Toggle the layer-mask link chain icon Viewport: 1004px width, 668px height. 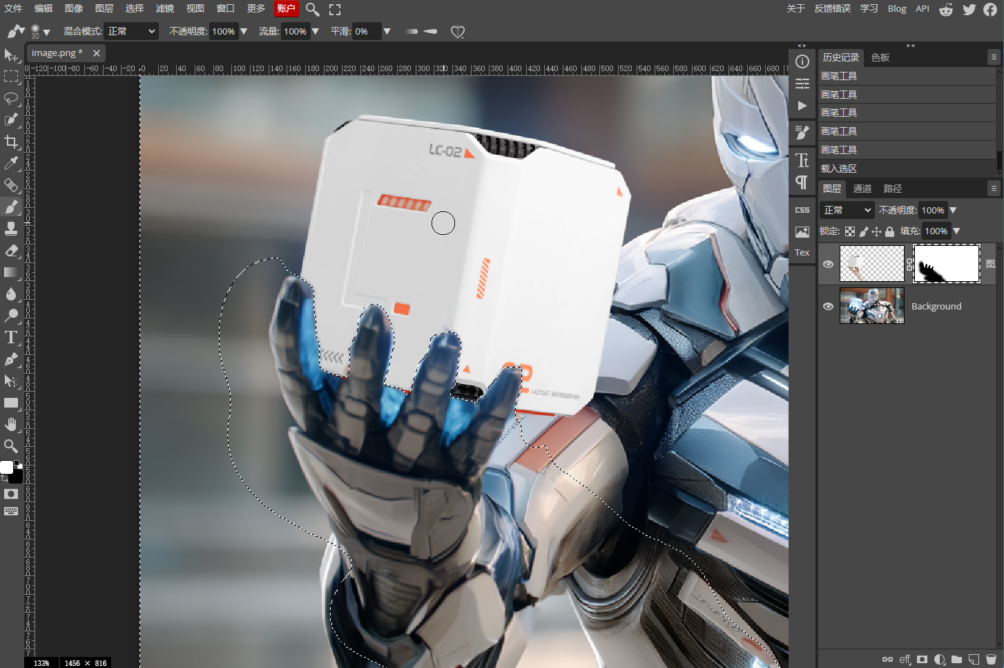point(909,264)
